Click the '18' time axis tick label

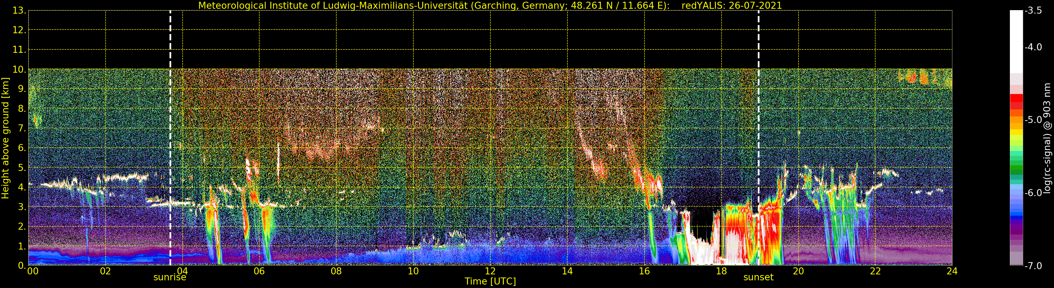pyautogui.click(x=721, y=271)
